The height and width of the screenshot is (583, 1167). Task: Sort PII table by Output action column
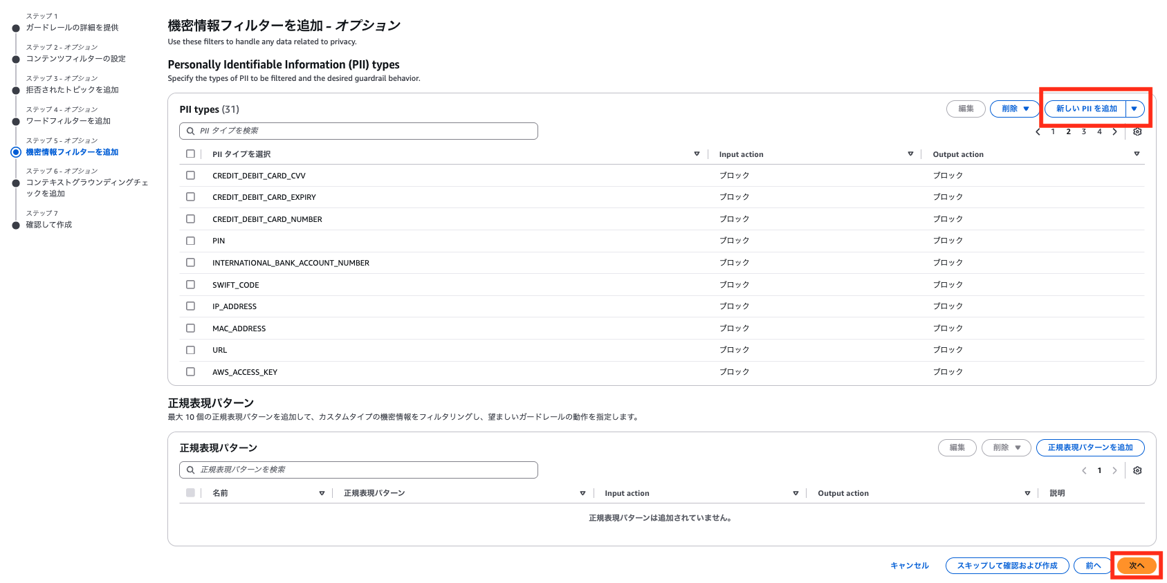(x=1137, y=154)
